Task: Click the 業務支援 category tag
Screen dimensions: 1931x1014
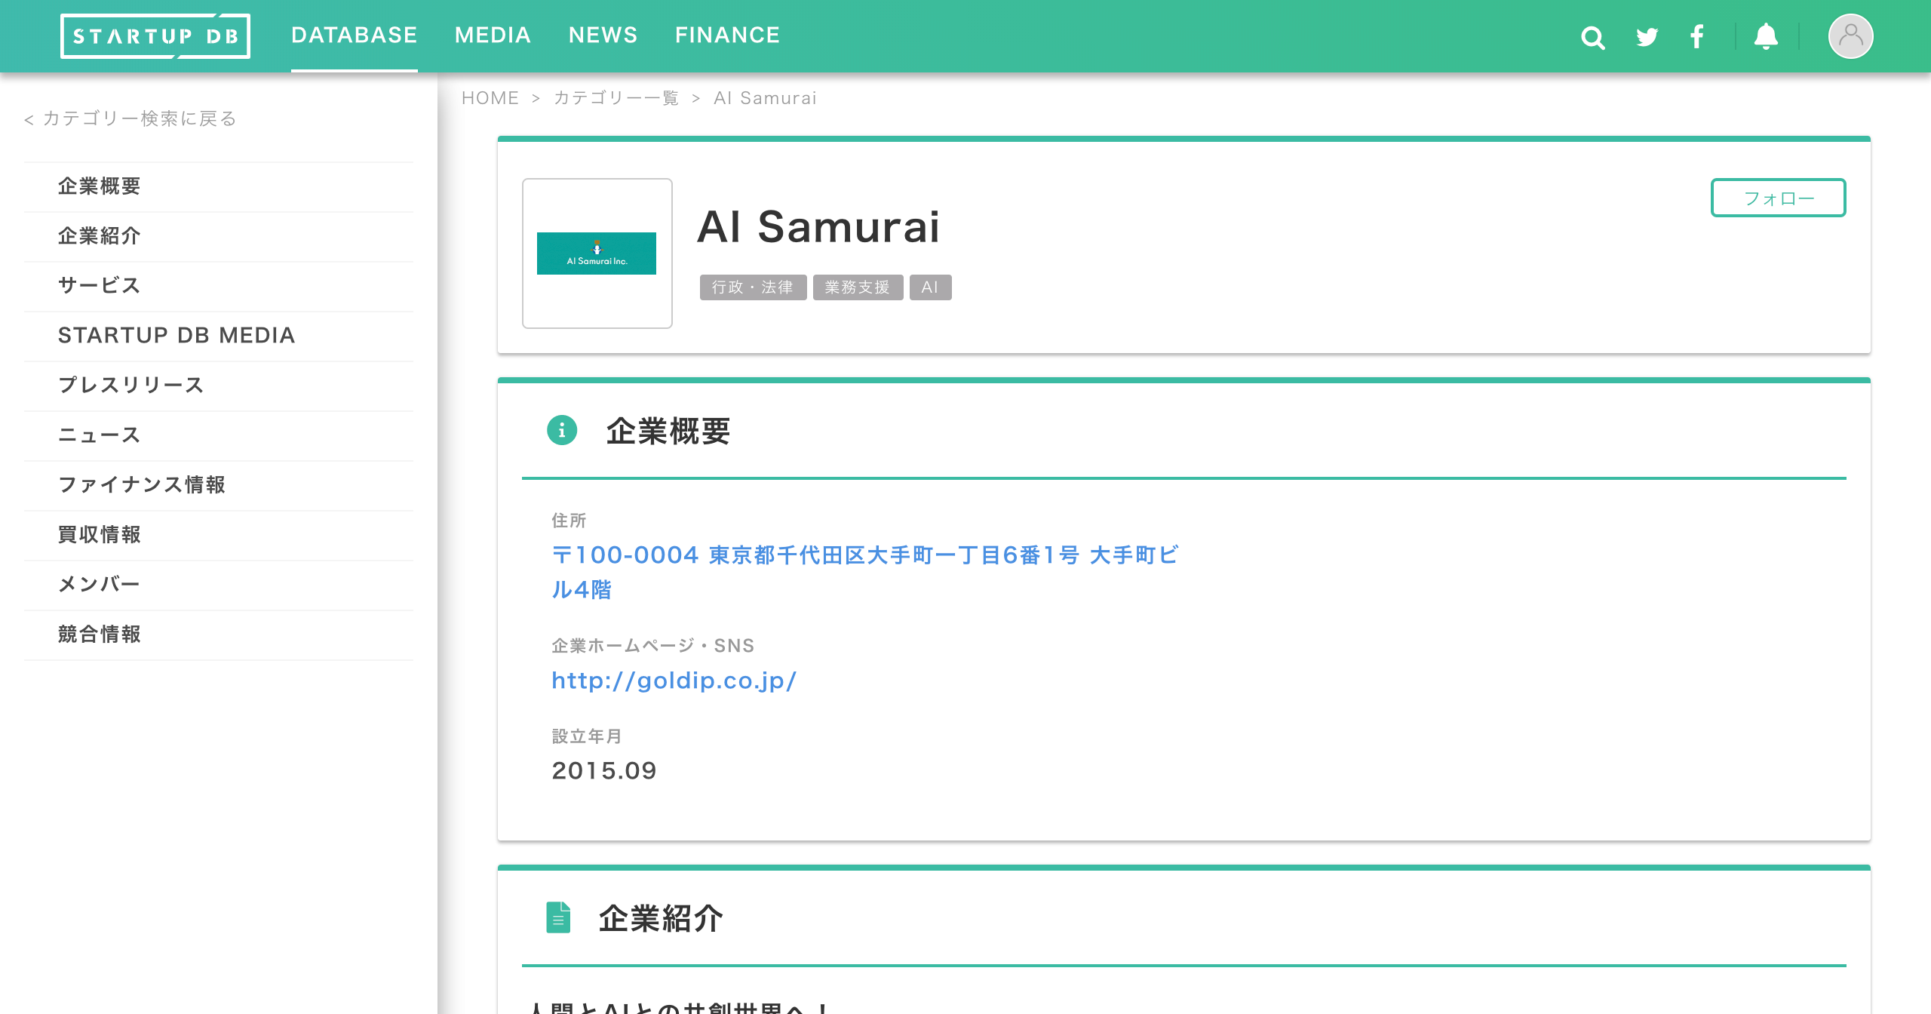Action: pyautogui.click(x=858, y=287)
